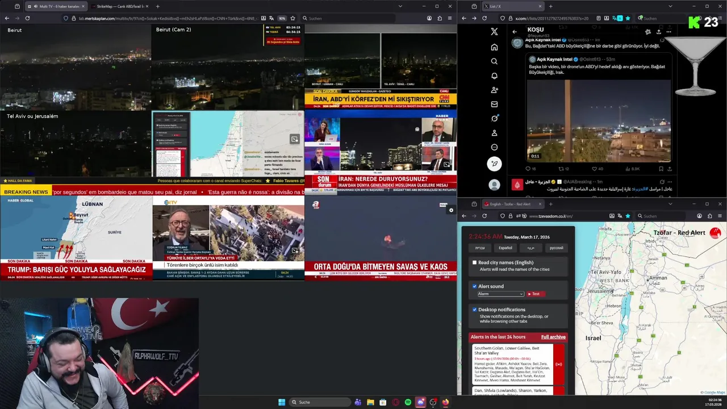This screenshot has width=727, height=409.
Task: Open Spotify from taskbar
Action: click(x=408, y=402)
